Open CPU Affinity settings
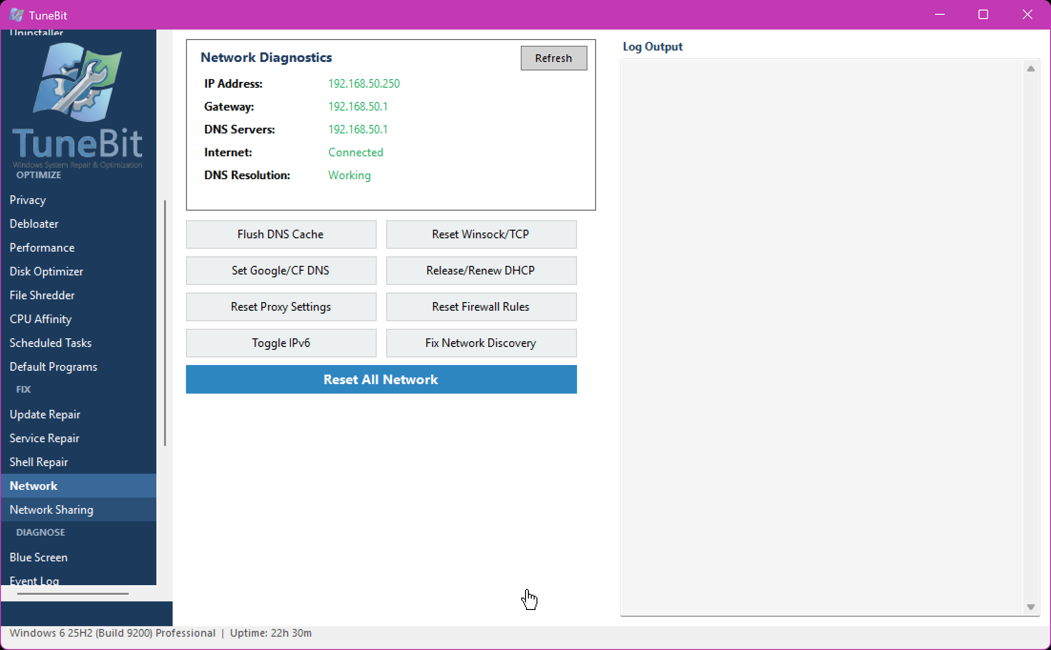This screenshot has width=1051, height=650. pos(78,319)
